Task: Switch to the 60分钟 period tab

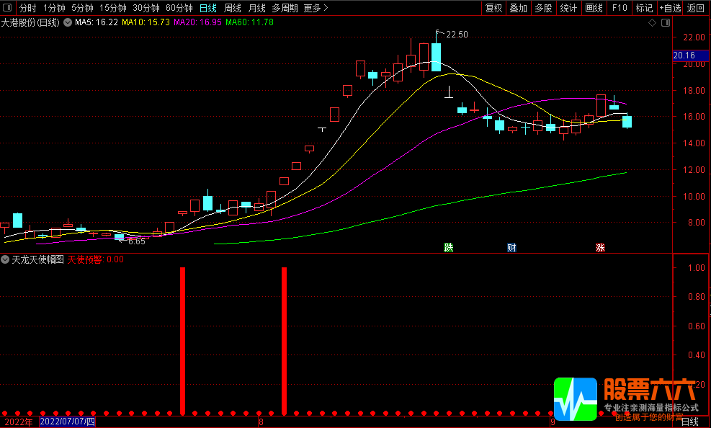Action: click(x=179, y=8)
